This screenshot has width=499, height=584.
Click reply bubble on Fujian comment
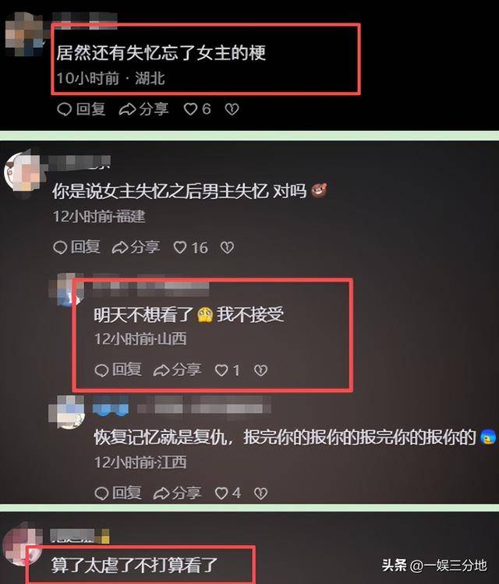point(60,248)
